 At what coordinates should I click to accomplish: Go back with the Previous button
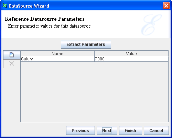coord(80,130)
